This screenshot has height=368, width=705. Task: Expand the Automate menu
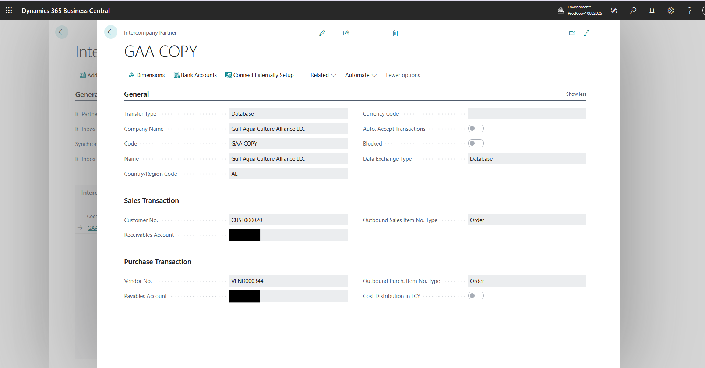point(360,75)
